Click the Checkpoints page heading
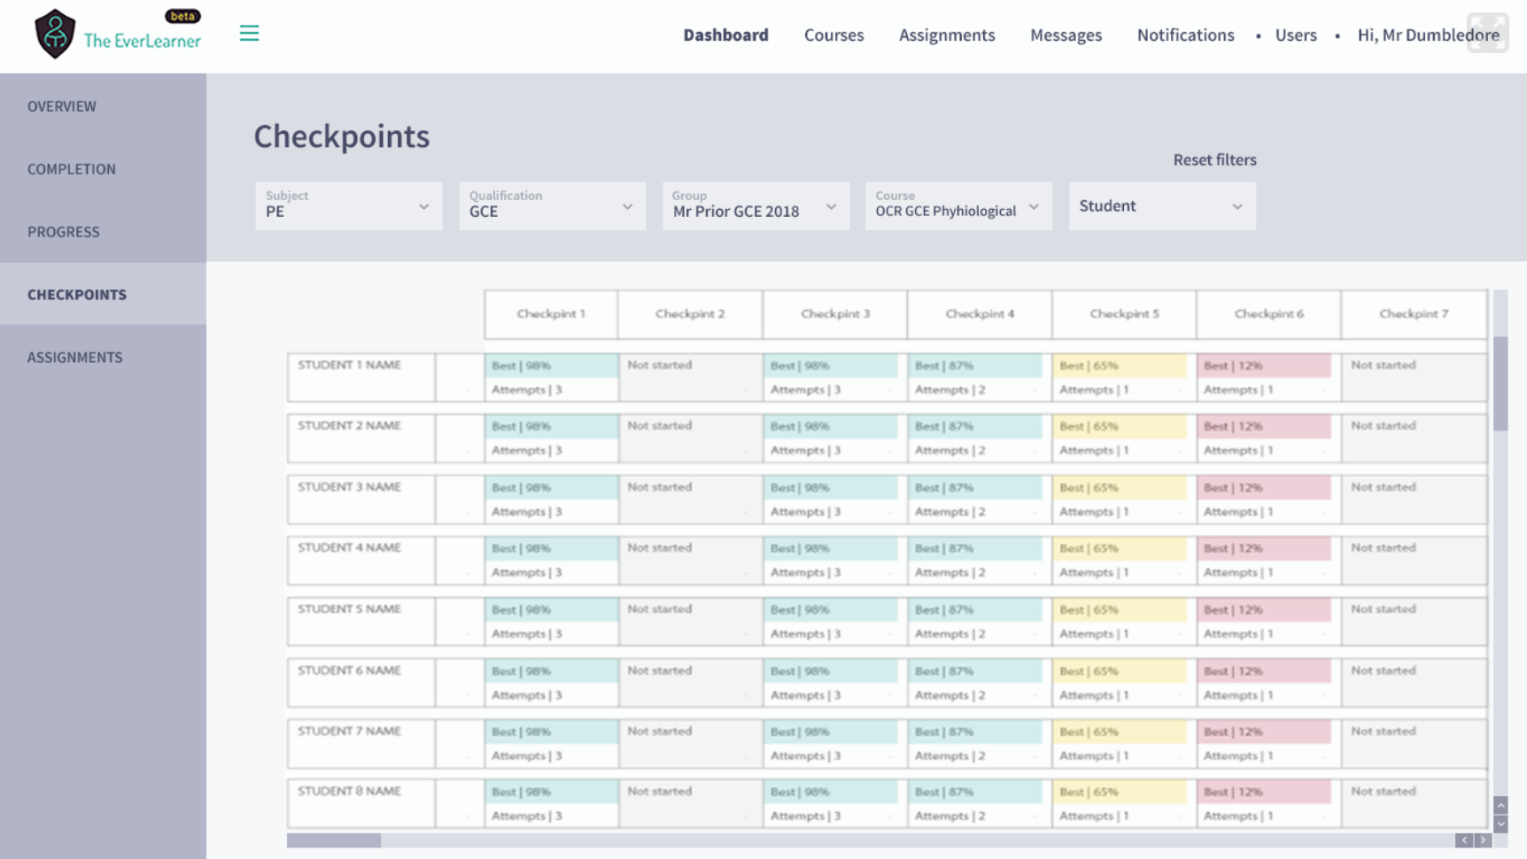The width and height of the screenshot is (1527, 859). (x=342, y=136)
